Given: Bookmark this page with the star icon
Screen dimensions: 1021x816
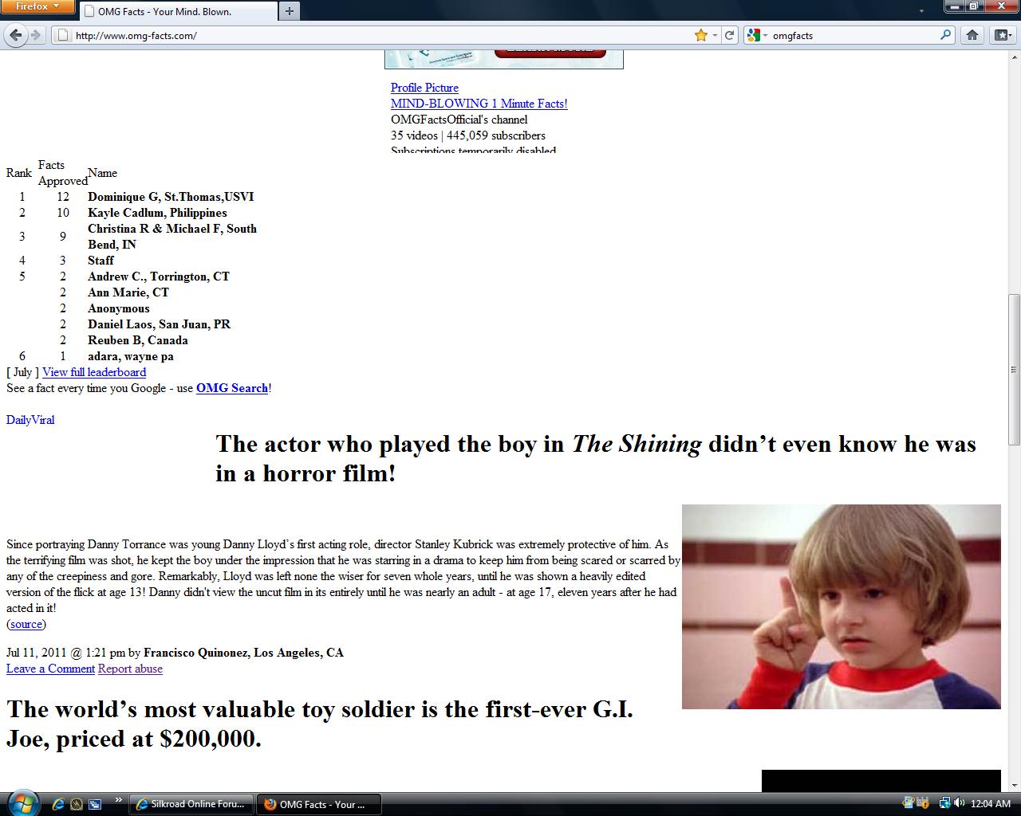Looking at the screenshot, I should coord(701,35).
